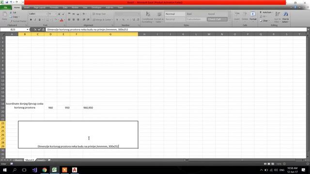Open the Calibri font name dropdown
This screenshot has height=174, width=310.
click(x=47, y=14)
